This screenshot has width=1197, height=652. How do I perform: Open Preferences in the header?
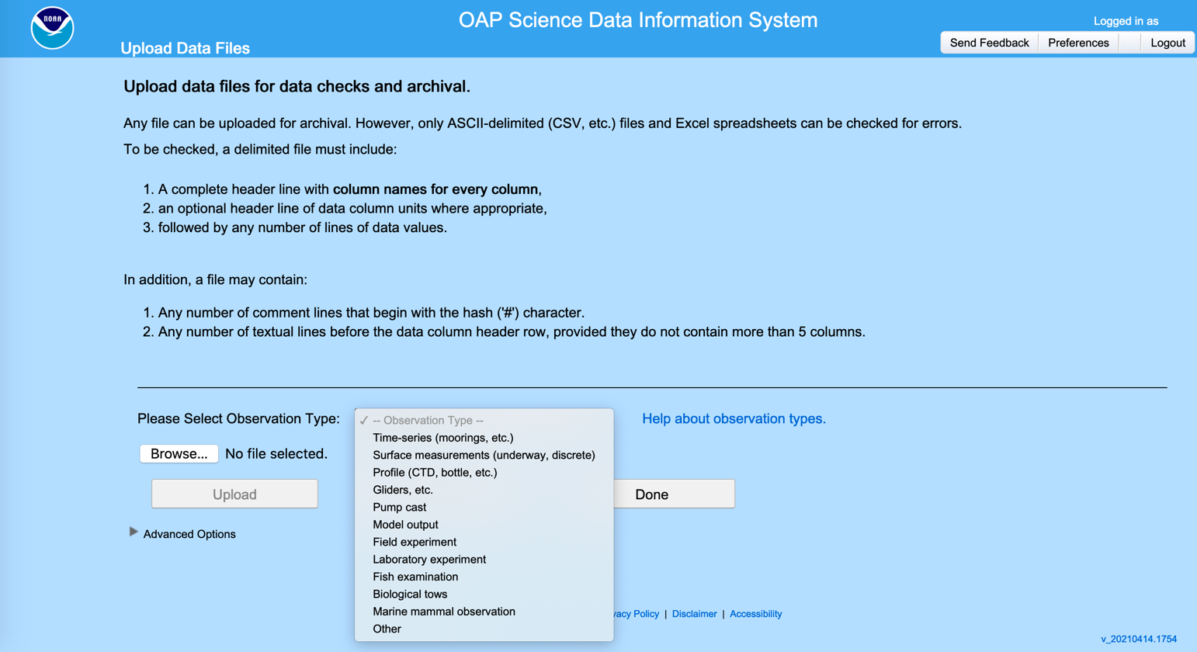(1078, 43)
